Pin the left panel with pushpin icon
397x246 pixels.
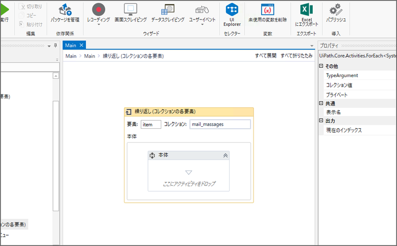click(x=56, y=46)
